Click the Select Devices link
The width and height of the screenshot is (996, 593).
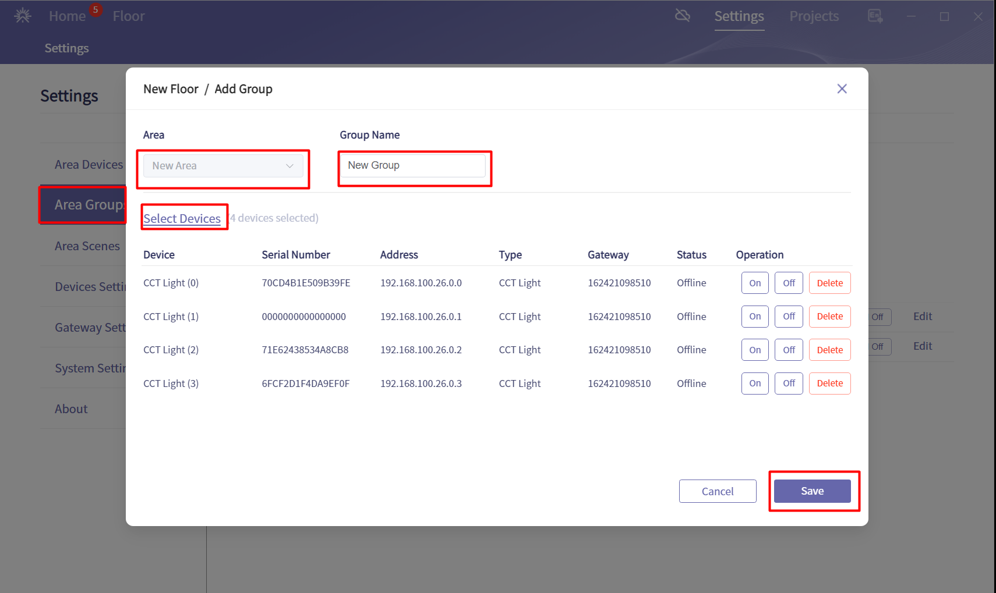pyautogui.click(x=182, y=219)
